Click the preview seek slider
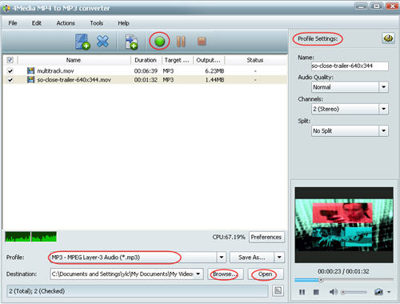 pyautogui.click(x=344, y=280)
